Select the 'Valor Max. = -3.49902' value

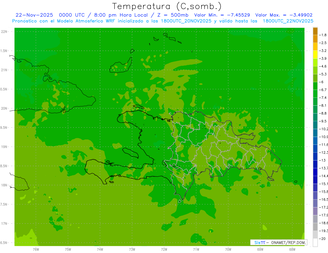pos(284,15)
